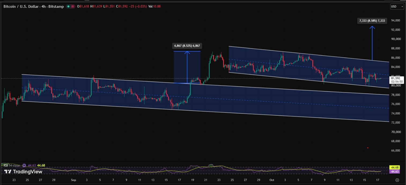Screen dimensions: 406x185
Task: Open chart settings gear icon at bottom right
Action: pyautogui.click(x=397, y=180)
